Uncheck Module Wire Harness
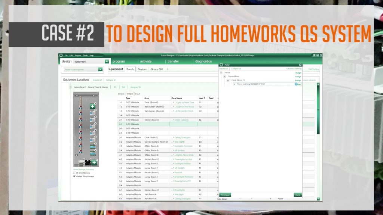Image resolution: width=383 pixels, height=215 pixels. pos(74,176)
